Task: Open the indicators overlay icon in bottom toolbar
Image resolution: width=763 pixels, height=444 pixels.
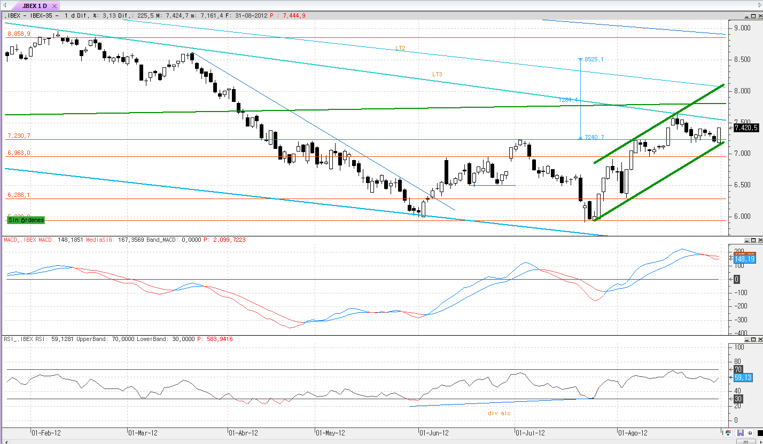Action: click(x=728, y=433)
